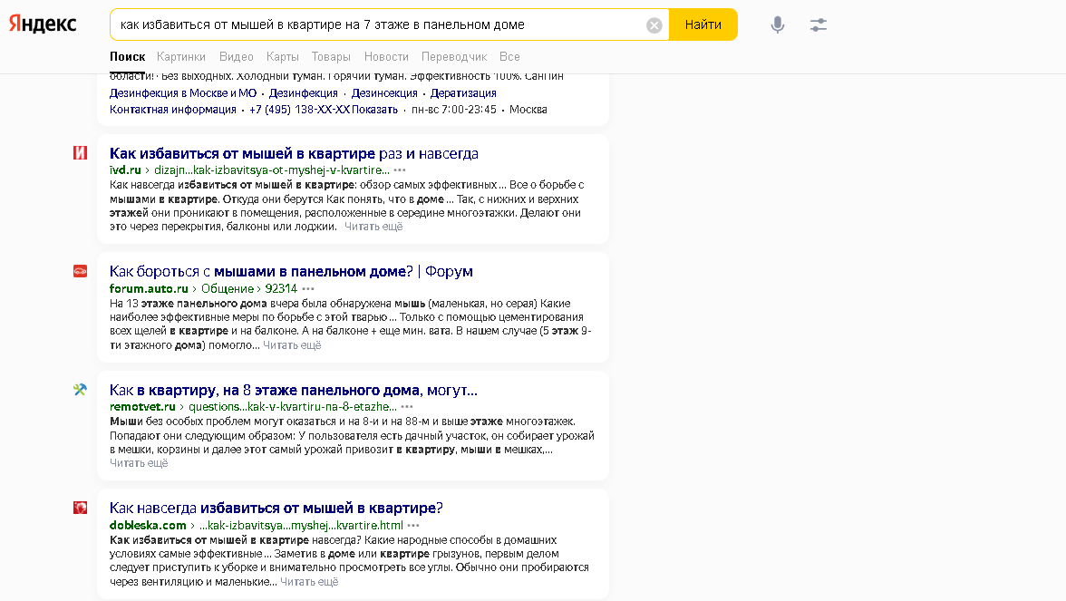Open the dobleska.com domain link
Image resolution: width=1066 pixels, height=601 pixels.
click(148, 526)
